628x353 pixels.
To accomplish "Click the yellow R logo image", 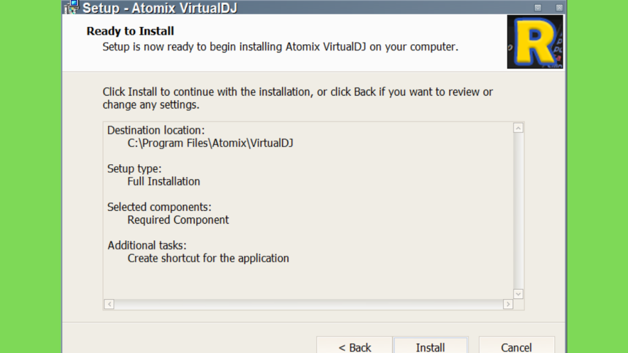I will click(535, 42).
